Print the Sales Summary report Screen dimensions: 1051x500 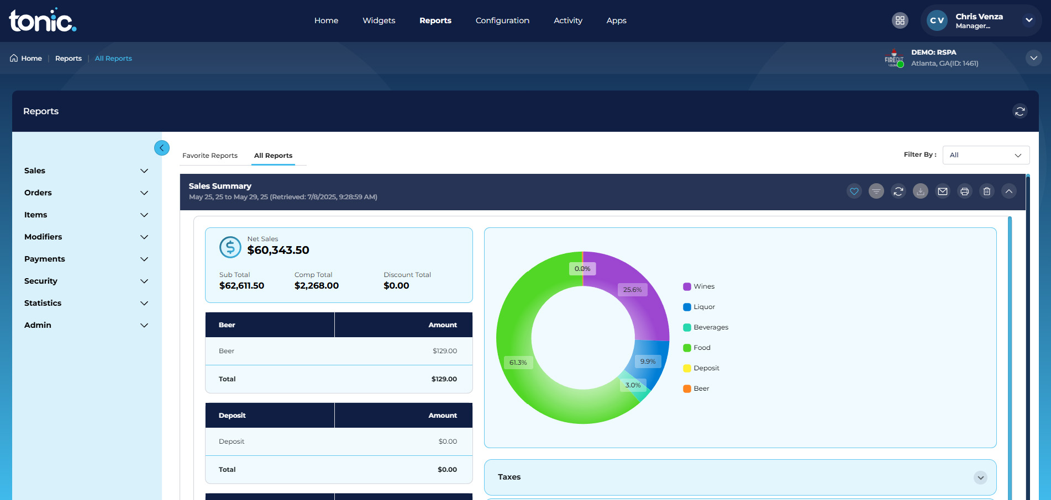coord(965,192)
